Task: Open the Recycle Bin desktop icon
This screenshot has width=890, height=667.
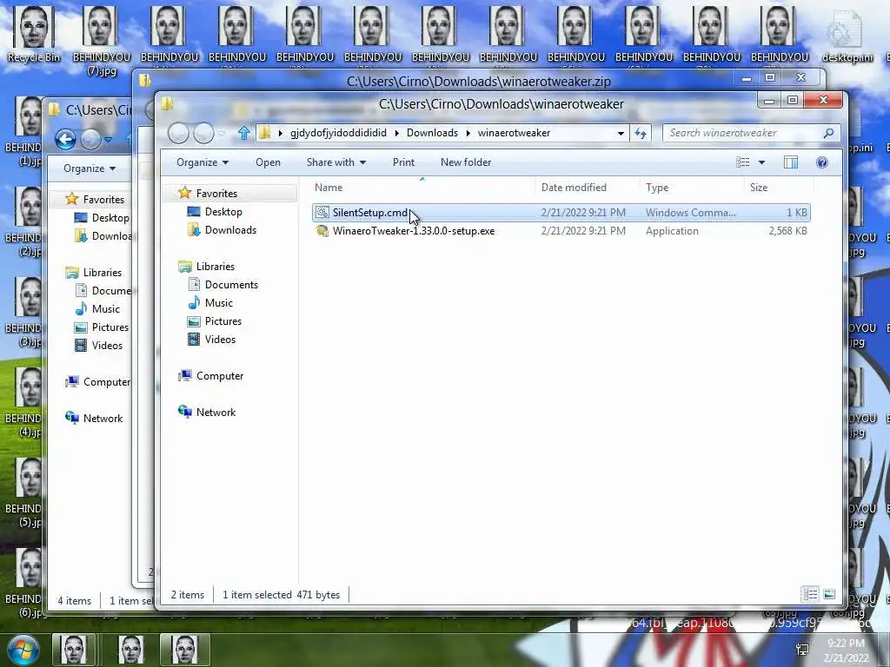Action: [x=34, y=34]
